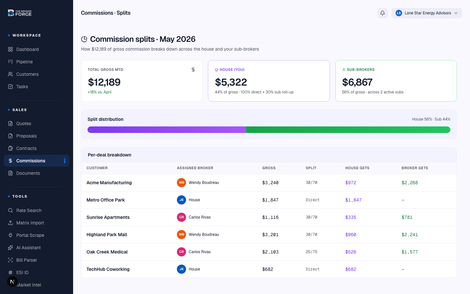Click the Rate Search magnifier icon
The width and height of the screenshot is (470, 294).
coord(10,210)
